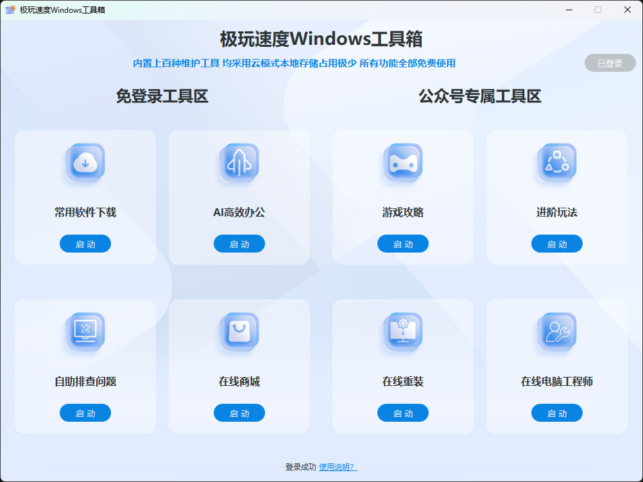Open 在线商城 with its 启动 button

[x=239, y=413]
